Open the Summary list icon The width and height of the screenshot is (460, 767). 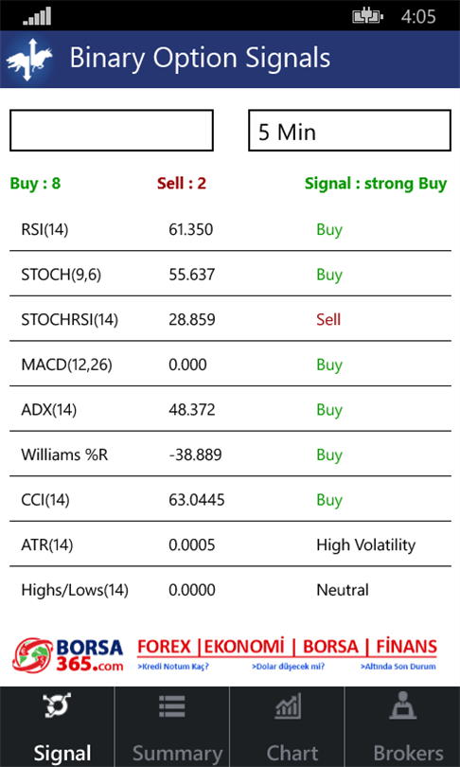click(x=172, y=706)
